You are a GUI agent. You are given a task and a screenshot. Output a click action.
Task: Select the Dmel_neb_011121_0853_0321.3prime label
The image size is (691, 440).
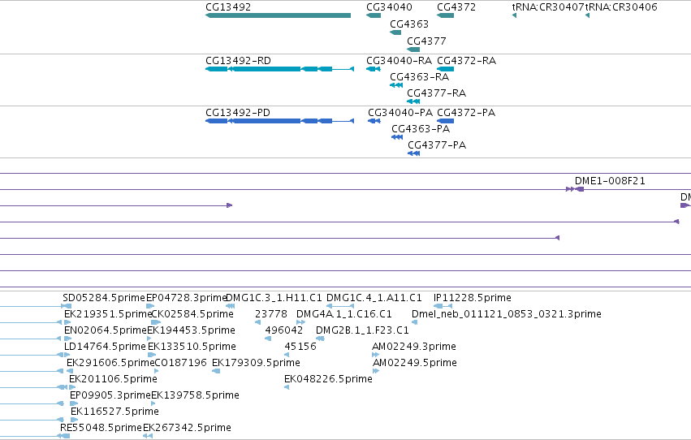click(x=507, y=314)
